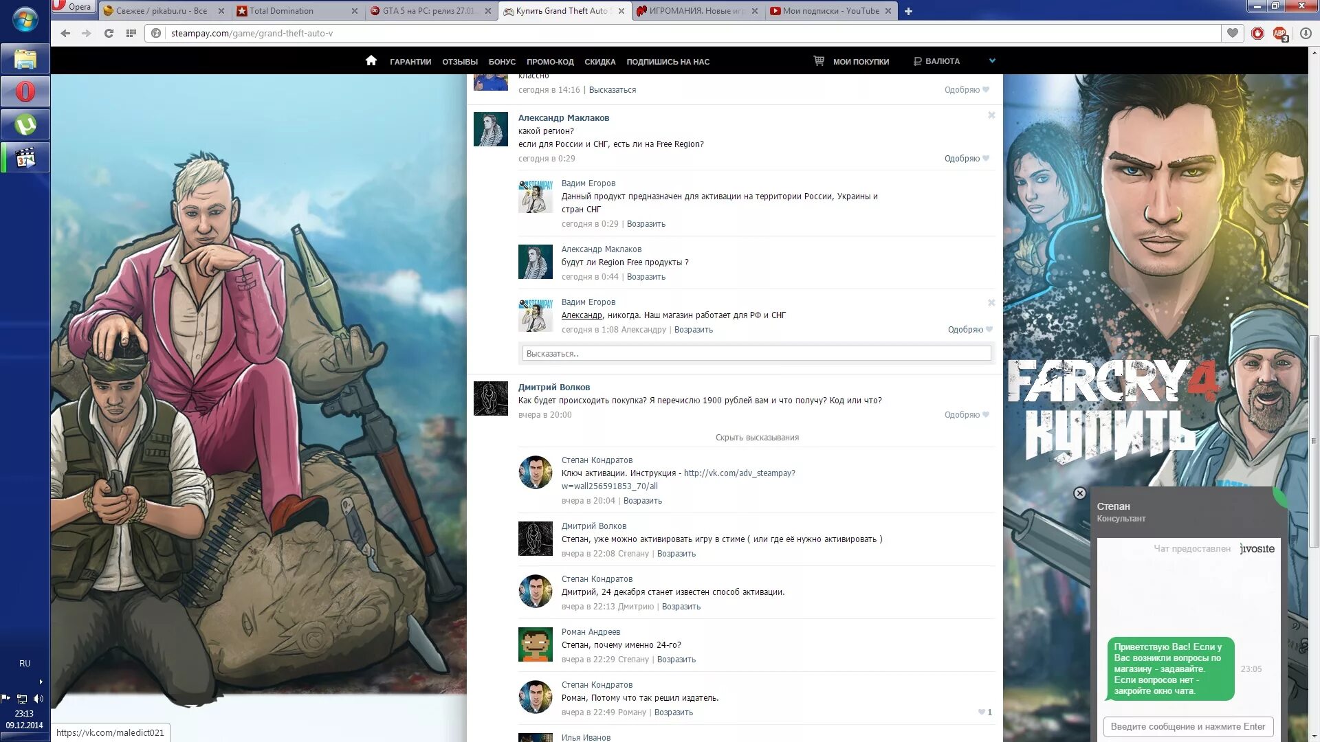Open Александр Маклаков profile name
This screenshot has width=1320, height=742.
point(564,118)
